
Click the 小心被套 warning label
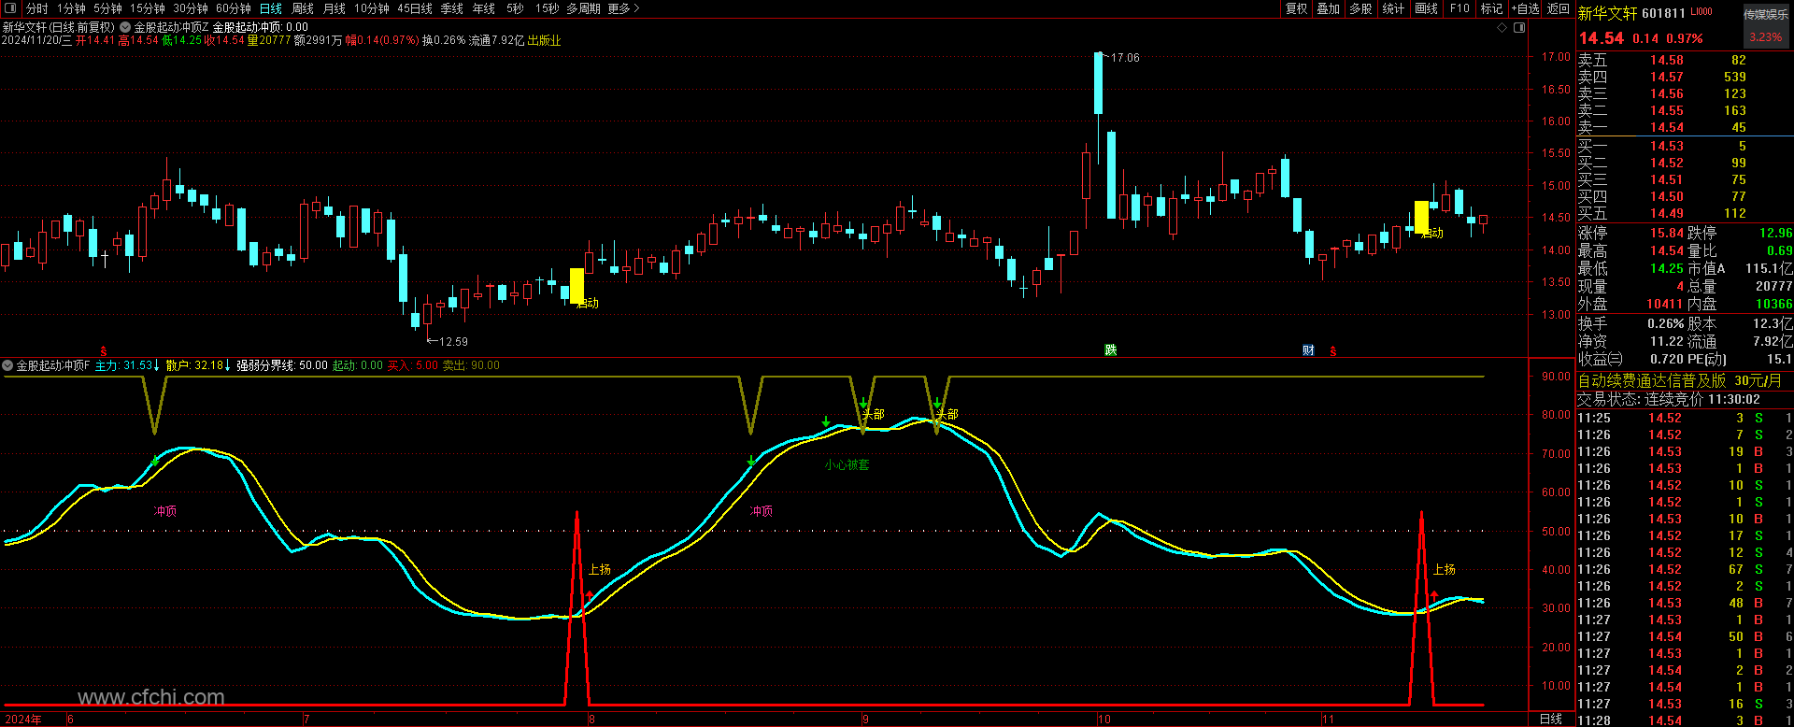tap(847, 464)
